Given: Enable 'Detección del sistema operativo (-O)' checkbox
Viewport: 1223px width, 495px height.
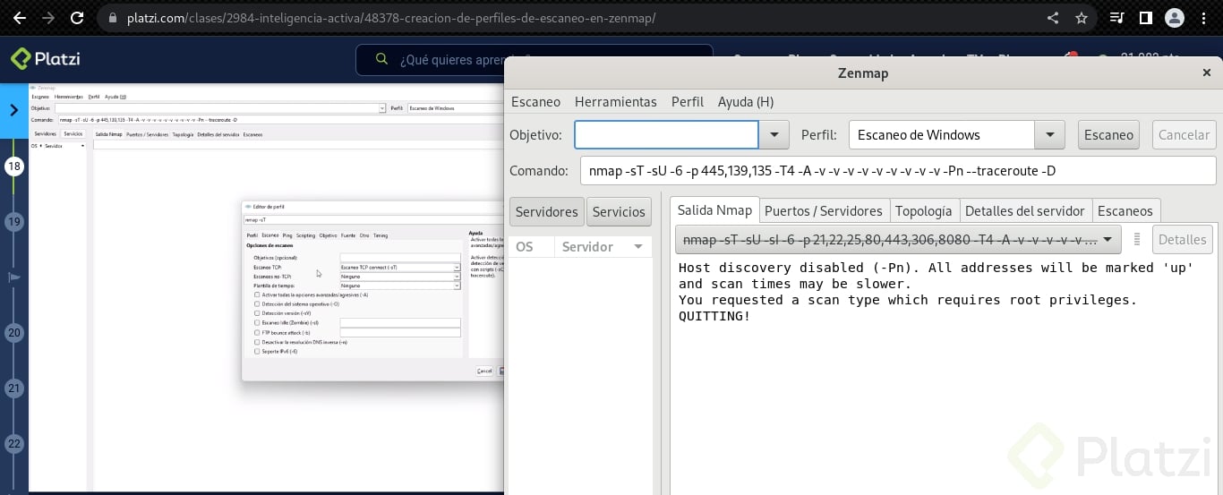Looking at the screenshot, I should (x=257, y=303).
